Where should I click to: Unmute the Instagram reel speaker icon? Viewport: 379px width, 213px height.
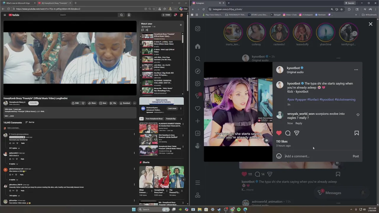tap(267, 141)
